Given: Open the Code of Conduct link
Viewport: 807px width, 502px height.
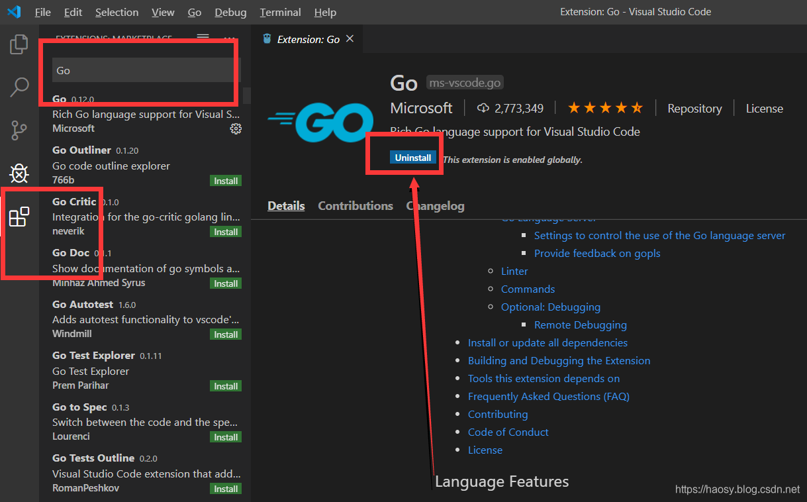Looking at the screenshot, I should pyautogui.click(x=508, y=432).
